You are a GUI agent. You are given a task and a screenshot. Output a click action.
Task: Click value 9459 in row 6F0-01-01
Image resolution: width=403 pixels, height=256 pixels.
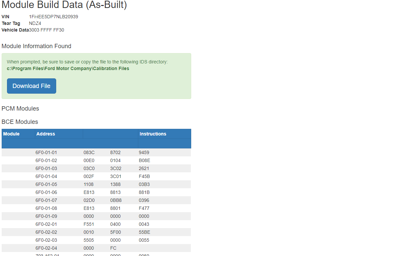tap(144, 152)
